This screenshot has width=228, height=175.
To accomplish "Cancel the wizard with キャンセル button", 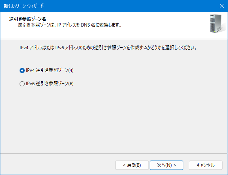I will [x=206, y=165].
